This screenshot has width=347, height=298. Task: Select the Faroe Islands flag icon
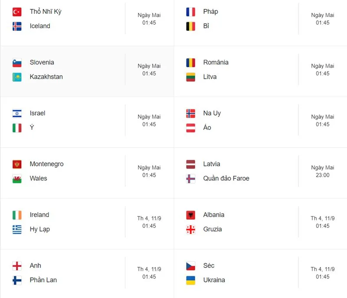190,179
